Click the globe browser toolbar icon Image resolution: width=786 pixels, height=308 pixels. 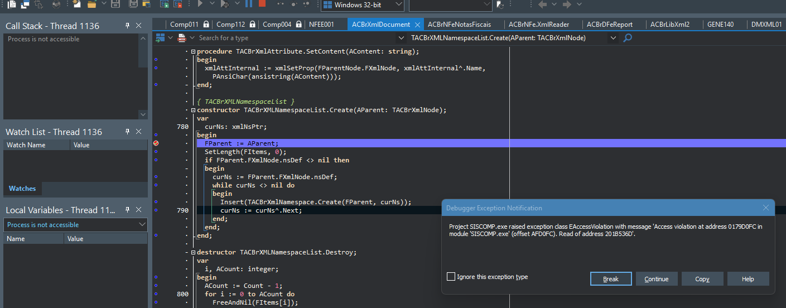[56, 4]
